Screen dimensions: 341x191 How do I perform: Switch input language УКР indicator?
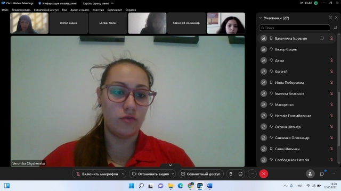click(x=300, y=186)
